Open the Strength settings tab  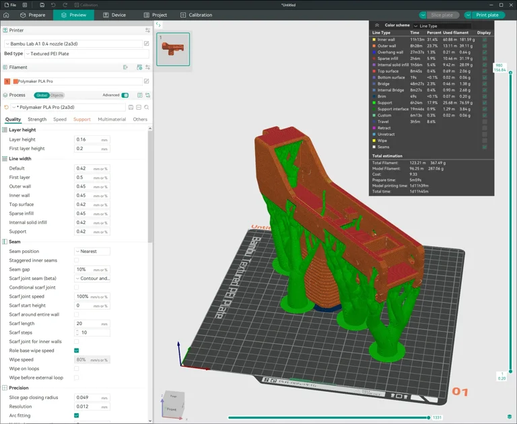[37, 119]
